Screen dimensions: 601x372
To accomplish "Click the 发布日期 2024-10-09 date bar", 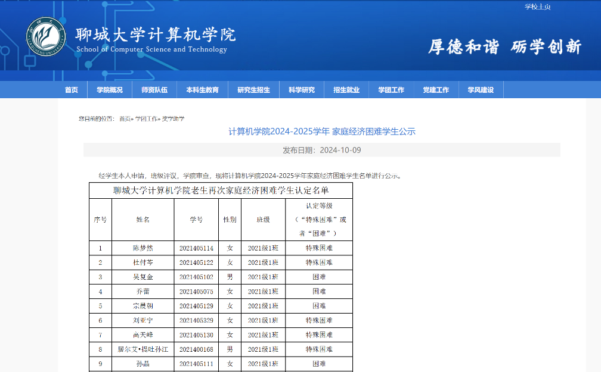I will coord(322,150).
